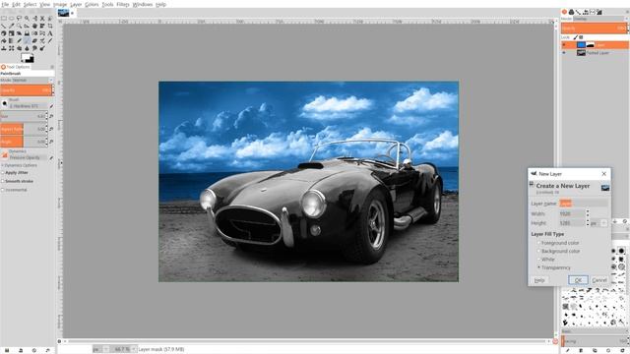Select the Airbrush tool
630x354 pixels.
point(42,41)
